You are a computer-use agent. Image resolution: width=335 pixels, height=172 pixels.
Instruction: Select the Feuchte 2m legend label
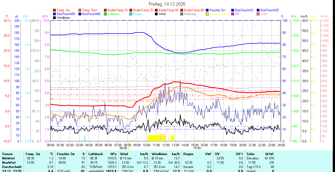click(x=218, y=10)
